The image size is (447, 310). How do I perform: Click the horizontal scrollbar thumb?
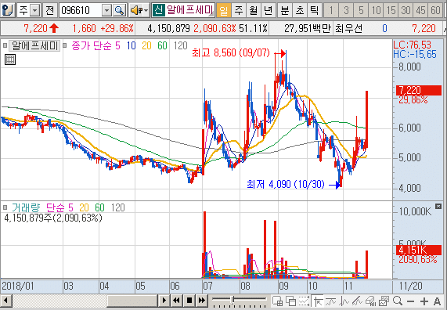coord(132,301)
